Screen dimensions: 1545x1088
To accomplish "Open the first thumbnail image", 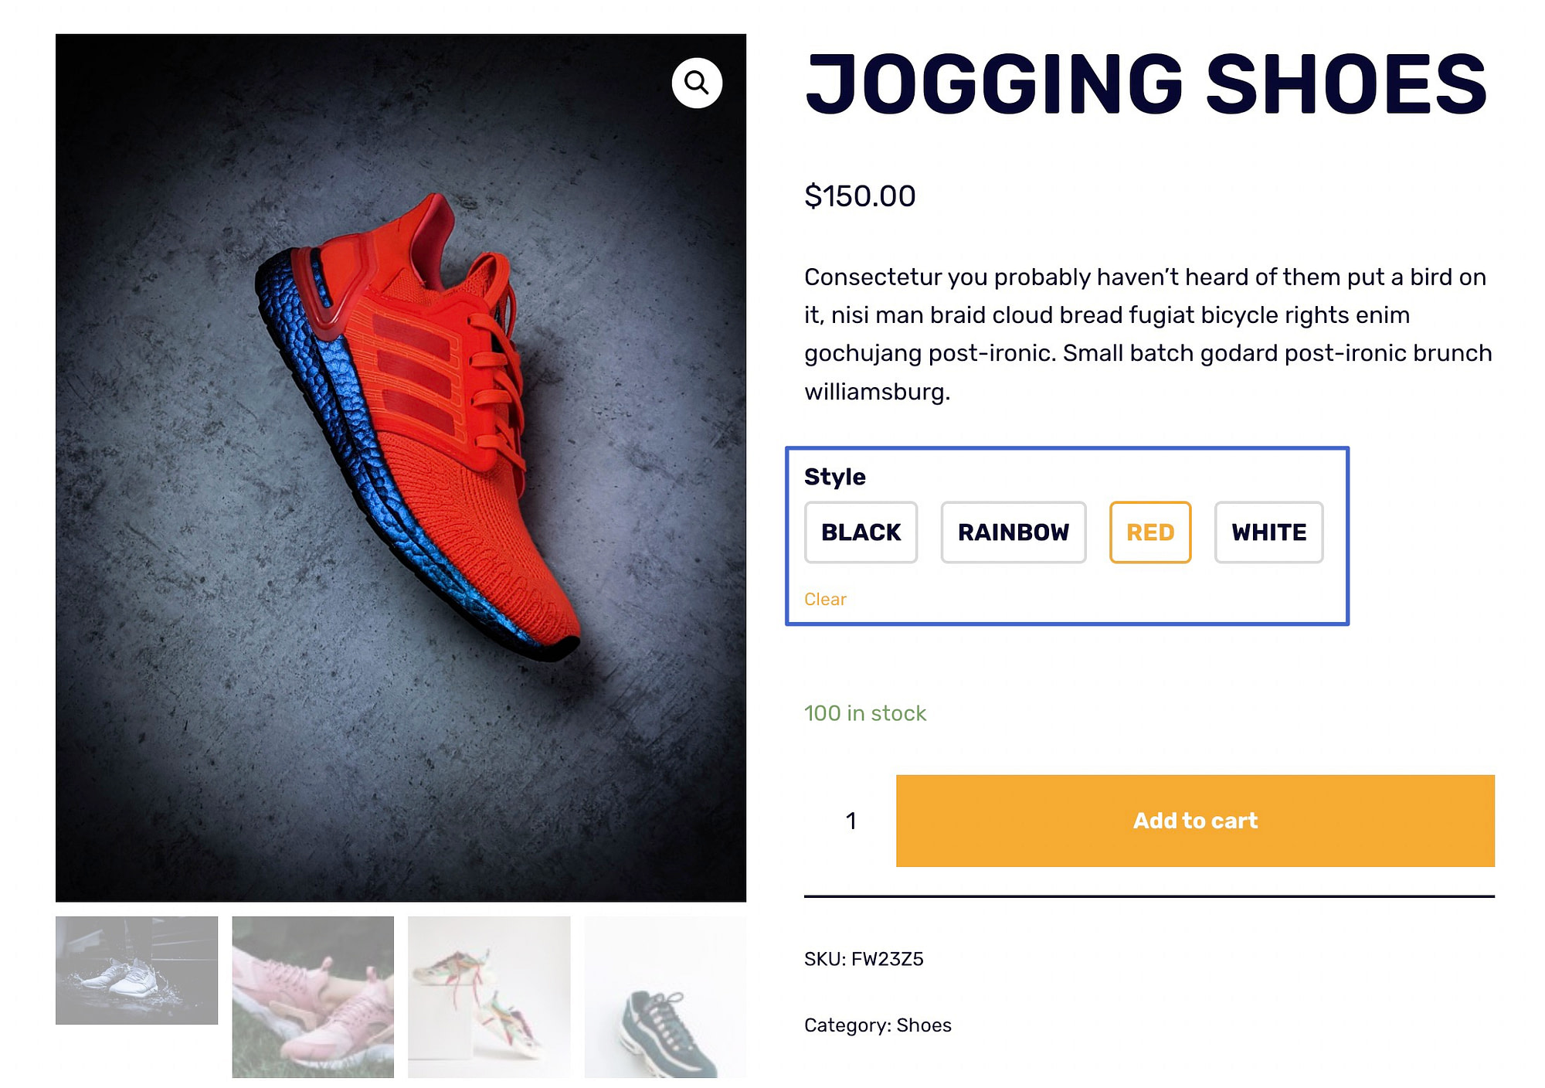I will (x=135, y=968).
